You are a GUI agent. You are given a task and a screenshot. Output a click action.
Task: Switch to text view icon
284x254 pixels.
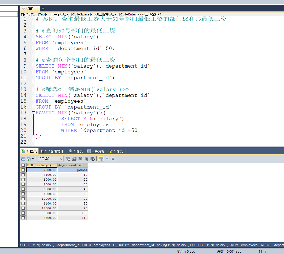point(113,159)
